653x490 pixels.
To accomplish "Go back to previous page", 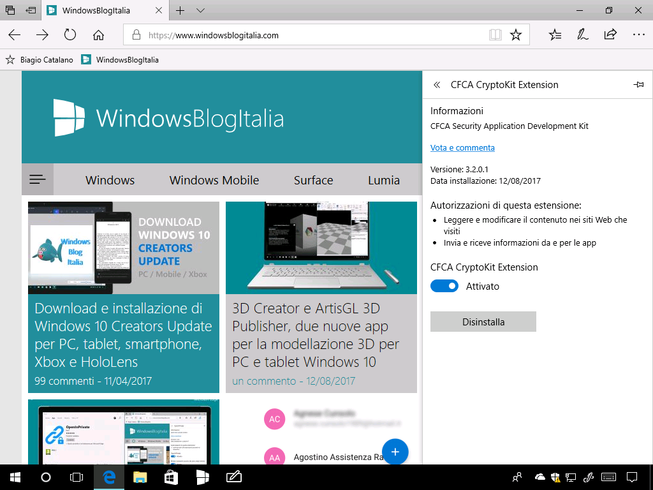I will (15, 35).
